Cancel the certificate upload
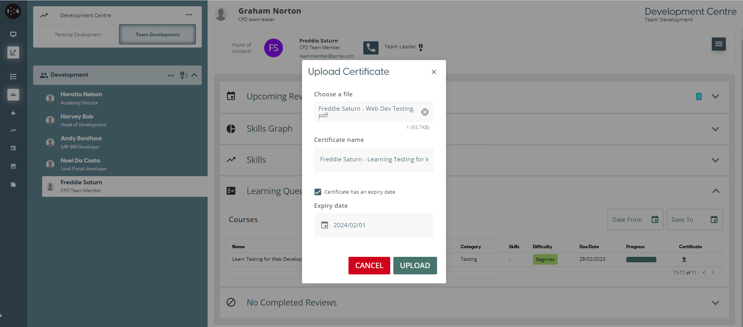This screenshot has width=743, height=327. (369, 265)
